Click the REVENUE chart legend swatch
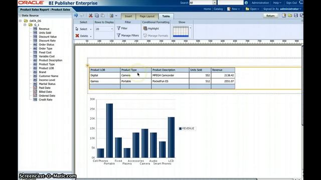 [x=180, y=128]
